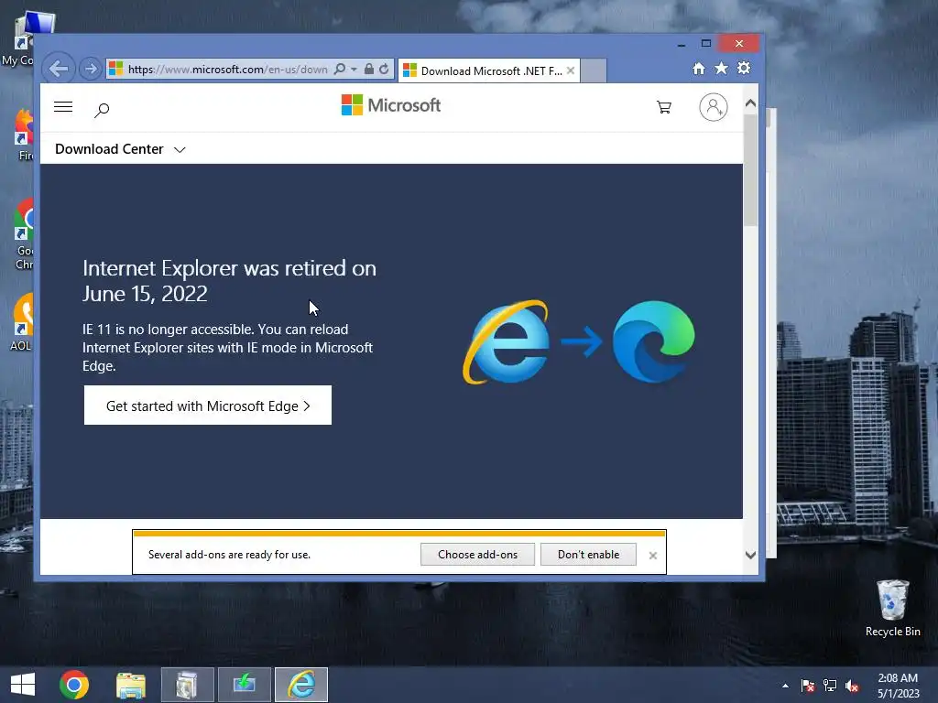Click the green arrow installer taskbar app
This screenshot has width=938, height=703.
pyautogui.click(x=244, y=685)
